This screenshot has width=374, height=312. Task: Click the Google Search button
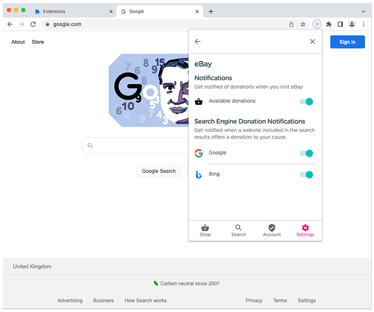(x=159, y=171)
